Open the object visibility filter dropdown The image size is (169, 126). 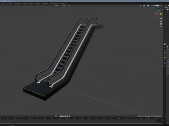point(141,6)
